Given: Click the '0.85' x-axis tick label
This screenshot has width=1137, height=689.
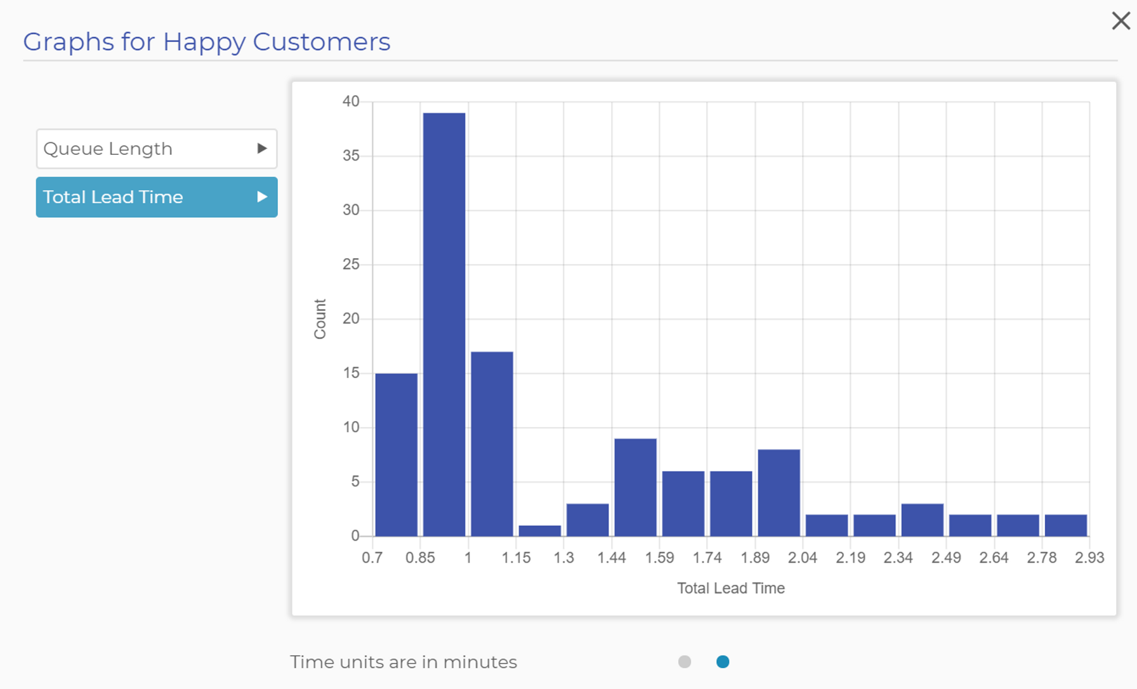Looking at the screenshot, I should coord(420,558).
